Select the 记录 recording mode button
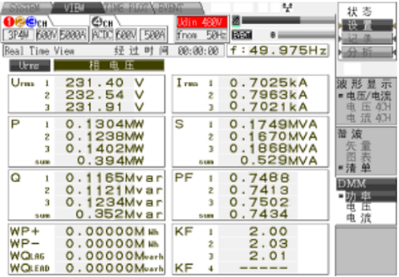Image resolution: width=399 pixels, height=277 pixels. pyautogui.click(x=367, y=38)
